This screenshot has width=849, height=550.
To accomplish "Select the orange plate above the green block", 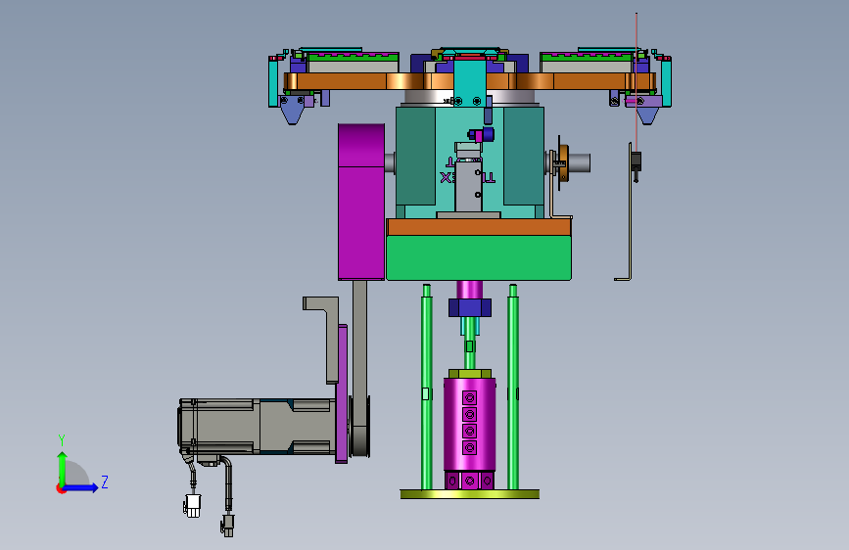I will tap(479, 227).
